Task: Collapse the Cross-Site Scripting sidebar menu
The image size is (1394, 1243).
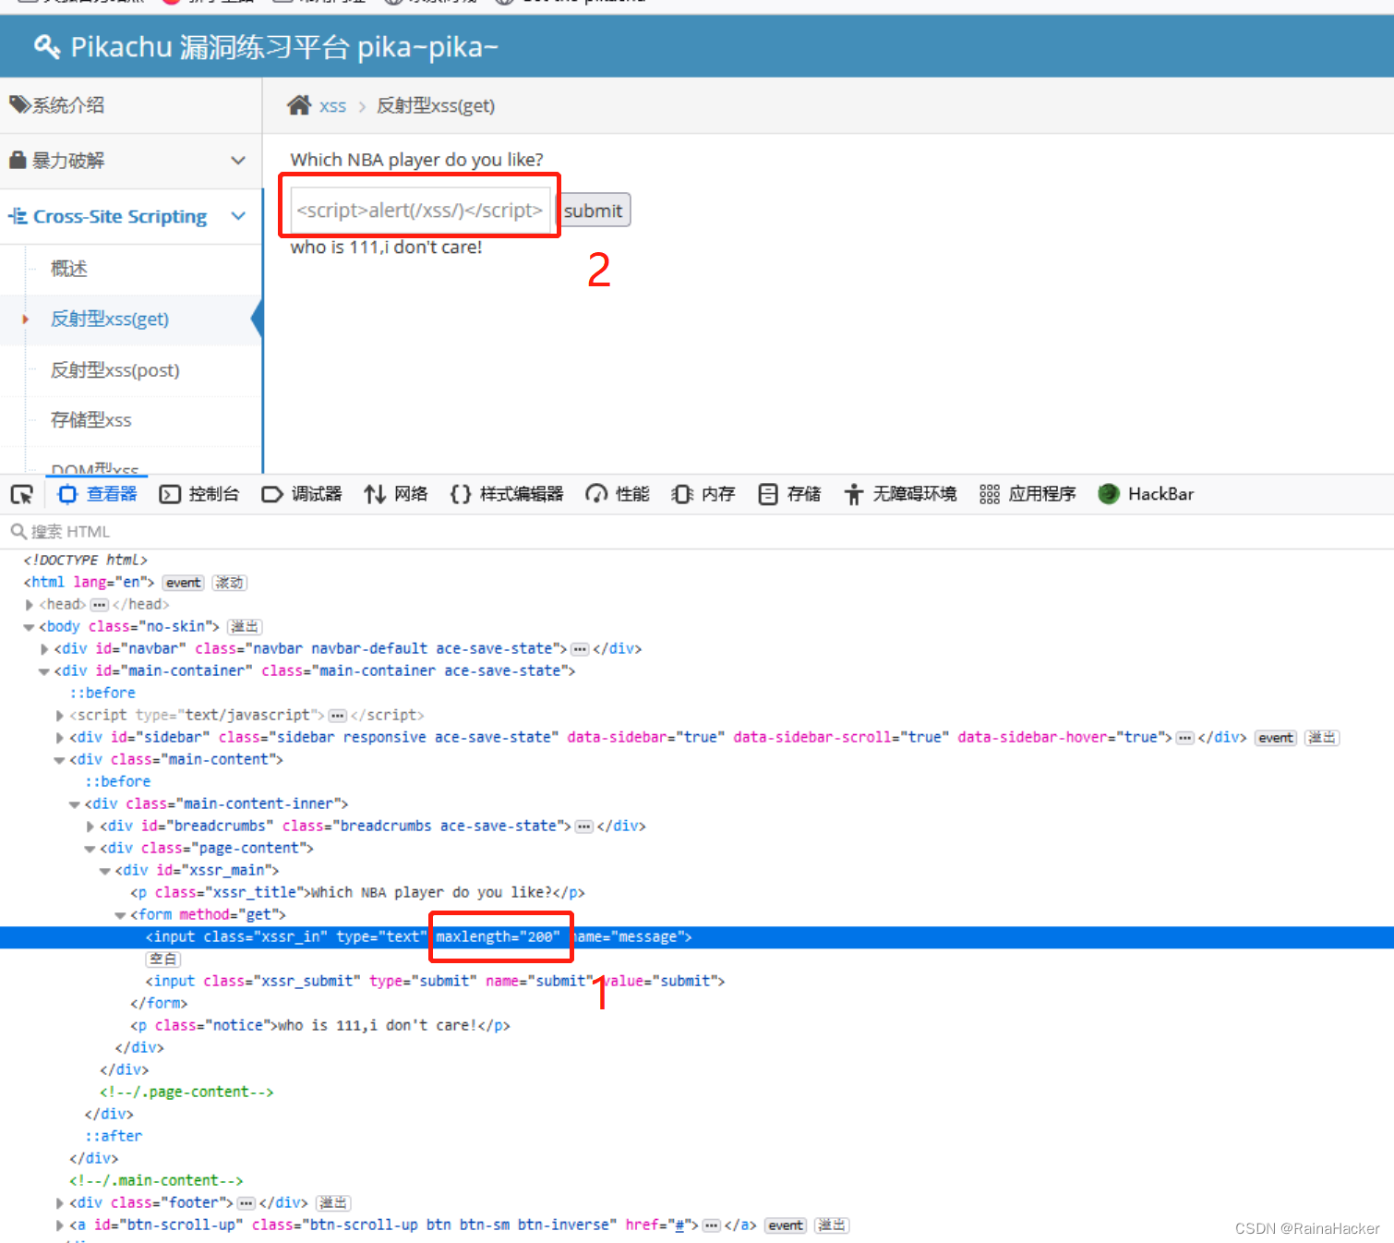Action: click(131, 216)
